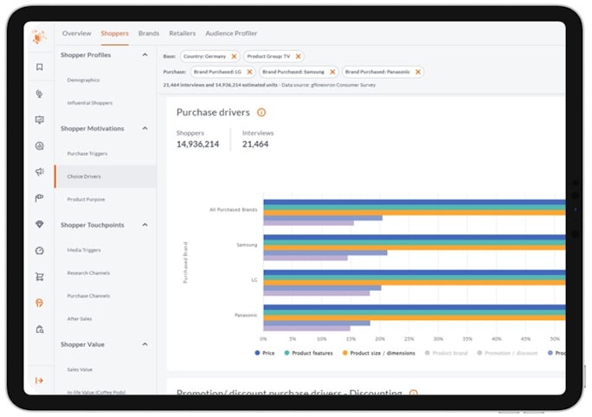Collapse the Shopper Motivations section
This screenshot has width=592, height=417.
(x=144, y=129)
